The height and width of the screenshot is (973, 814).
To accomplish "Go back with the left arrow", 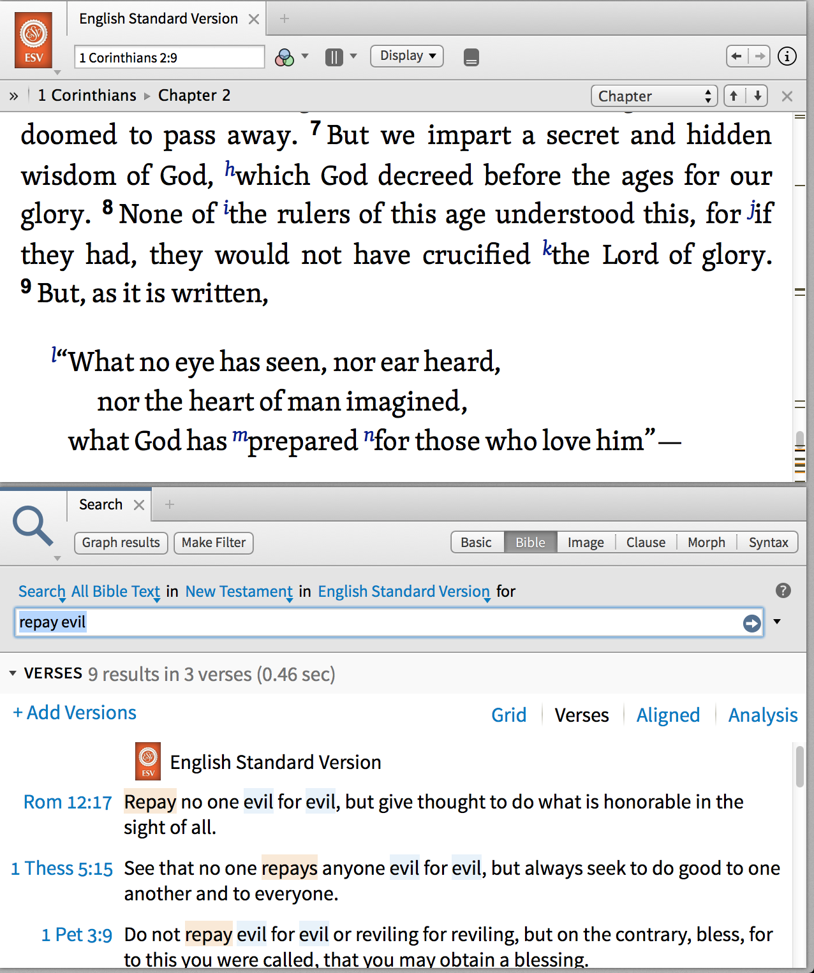I will pos(737,56).
